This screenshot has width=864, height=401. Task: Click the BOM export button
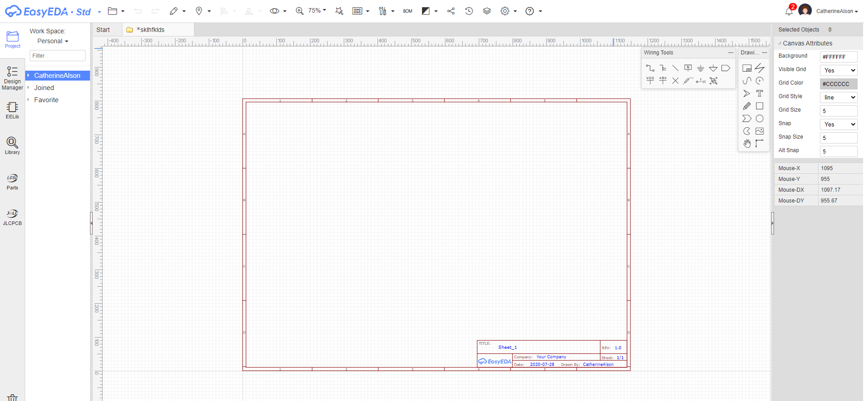[408, 11]
